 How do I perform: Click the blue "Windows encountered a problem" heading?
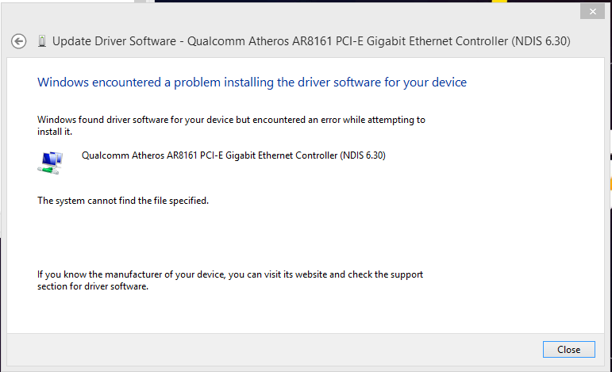click(252, 82)
